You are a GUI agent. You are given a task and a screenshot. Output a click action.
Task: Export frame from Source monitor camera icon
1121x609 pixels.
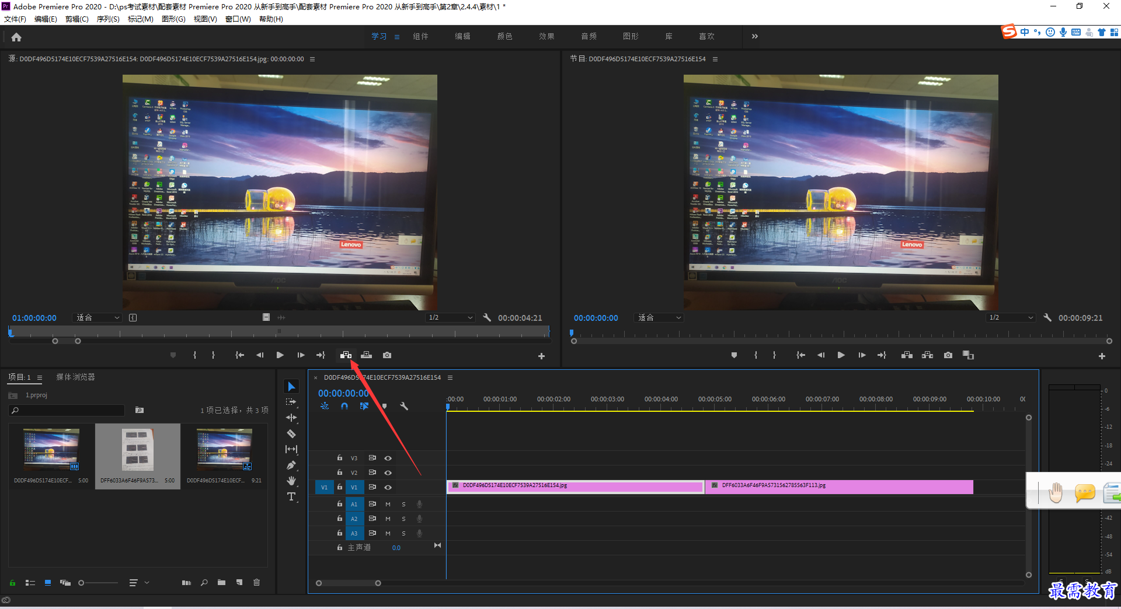coord(387,355)
